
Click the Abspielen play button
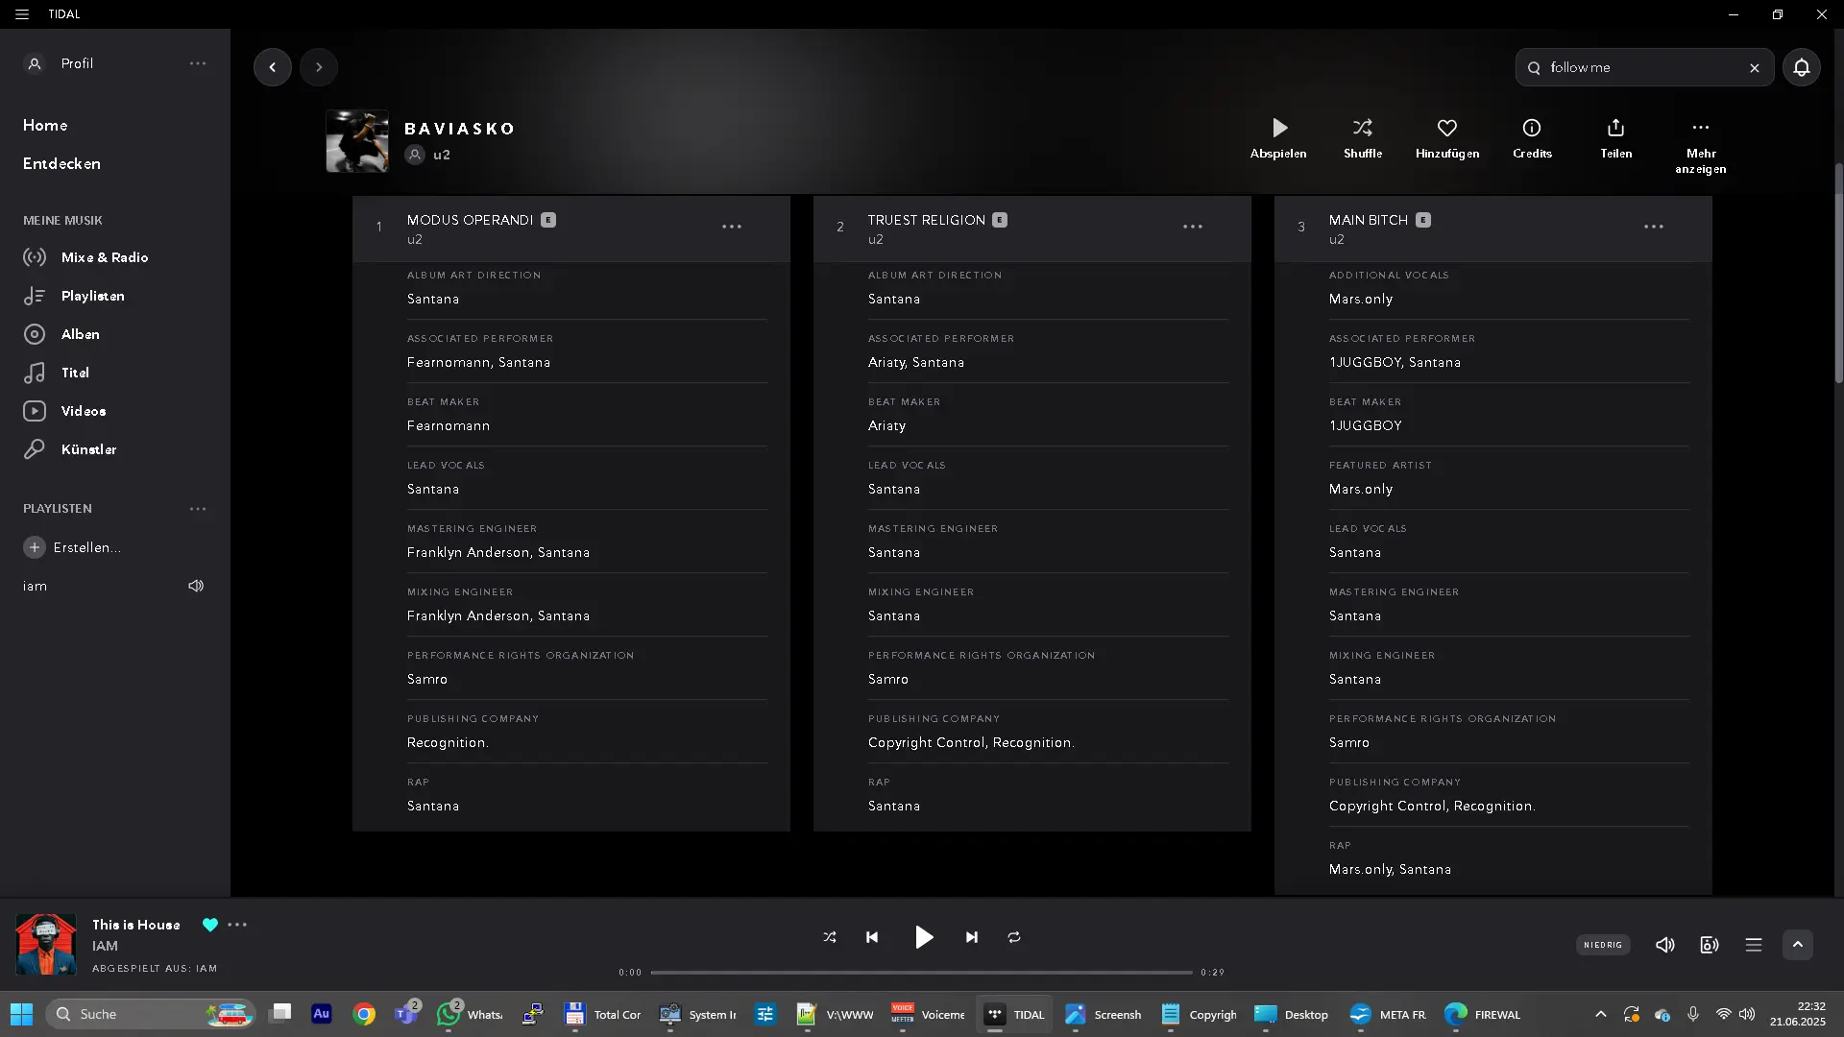[x=1278, y=129]
